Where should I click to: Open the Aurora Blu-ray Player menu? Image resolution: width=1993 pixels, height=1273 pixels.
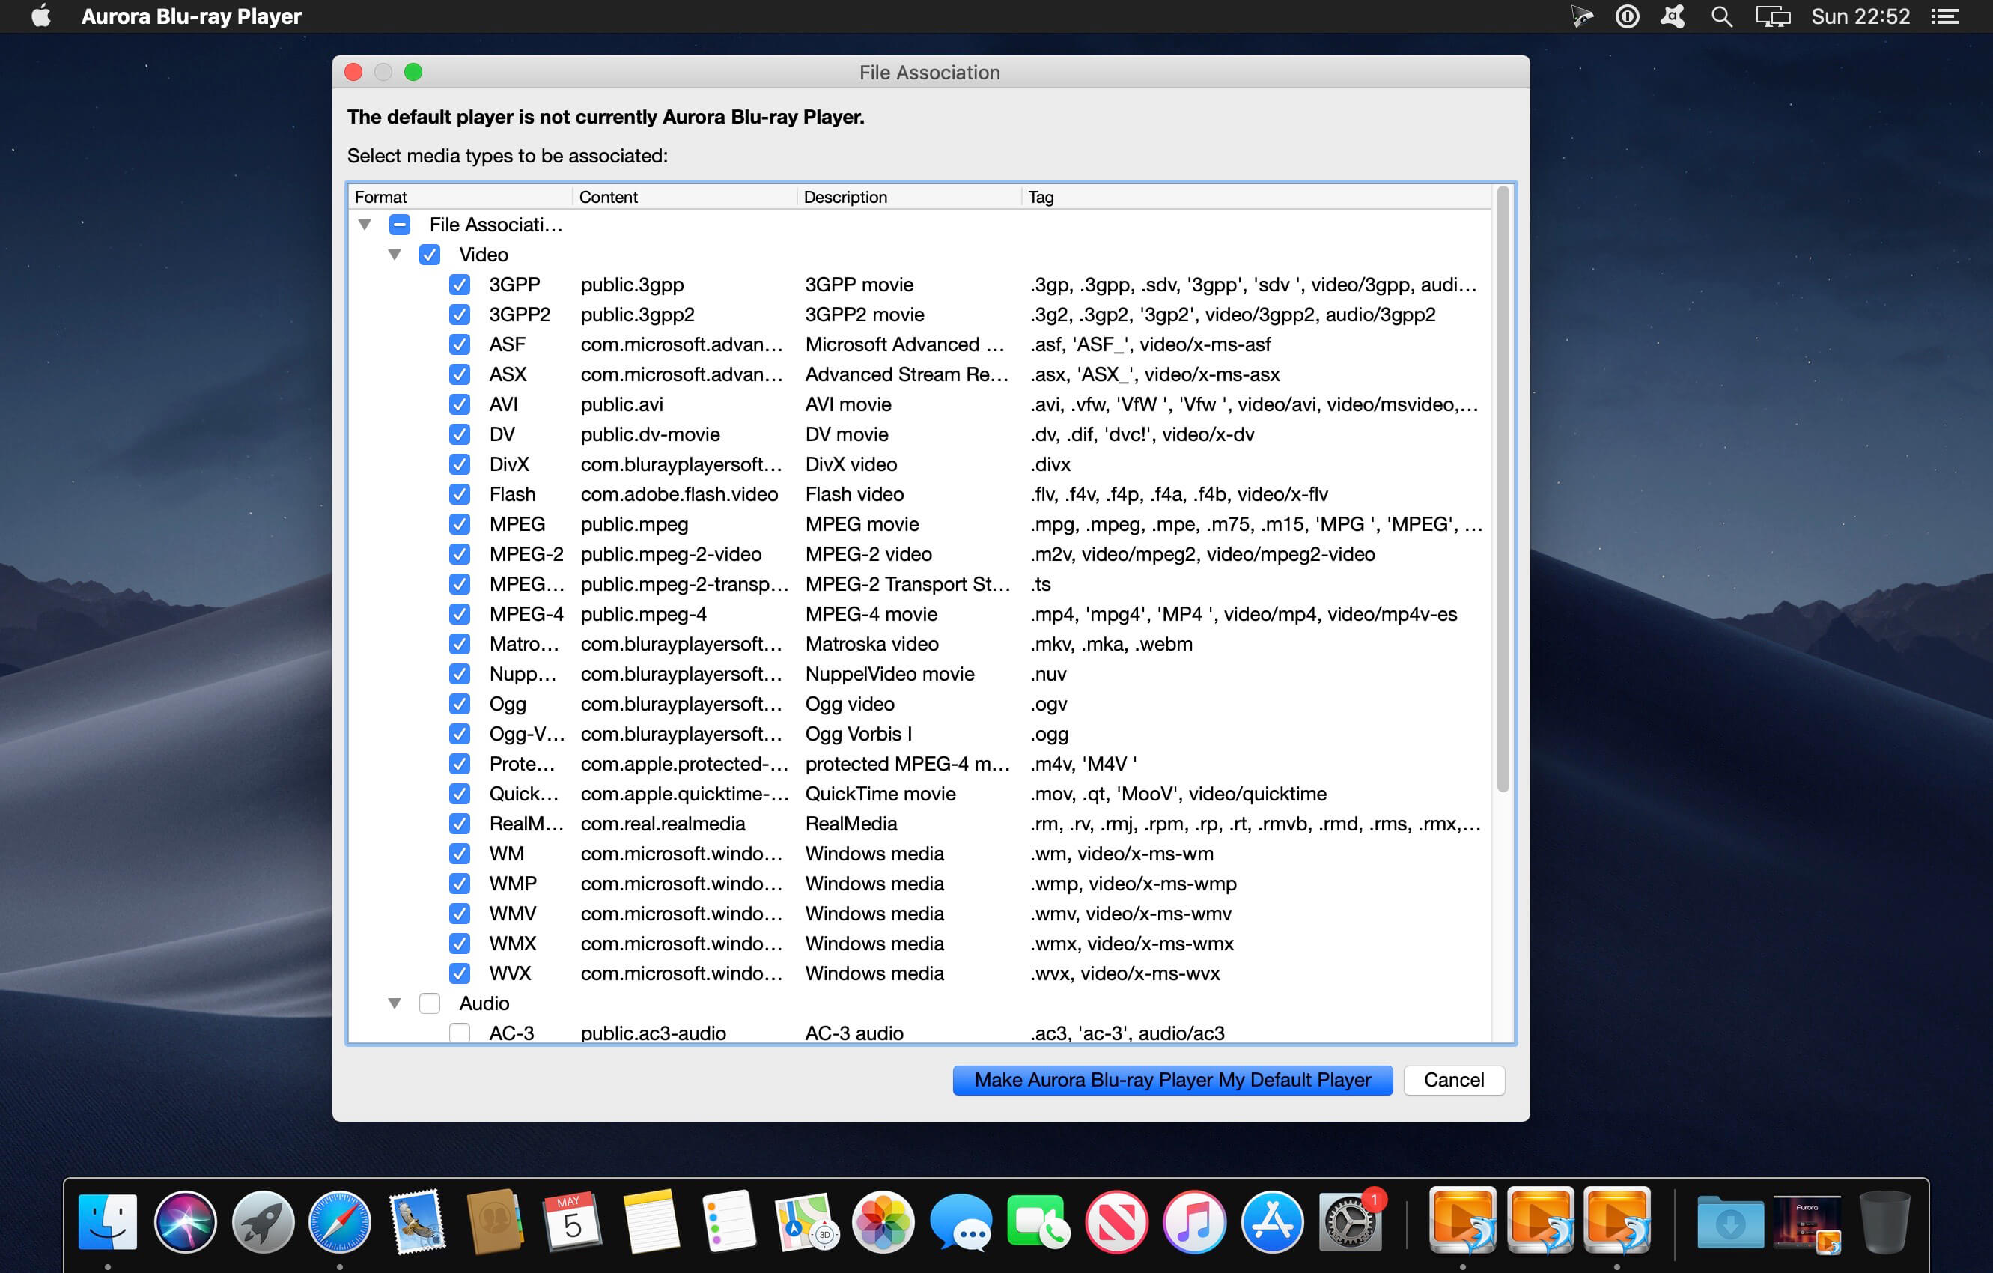[191, 16]
